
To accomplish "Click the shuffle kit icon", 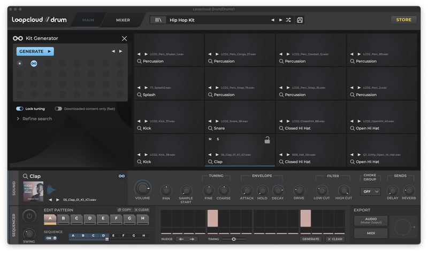I will (288, 20).
